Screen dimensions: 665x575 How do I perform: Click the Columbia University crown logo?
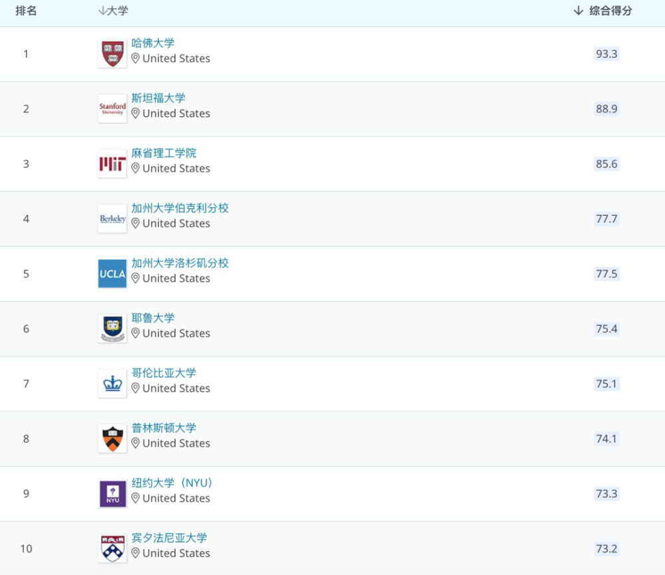pos(112,384)
